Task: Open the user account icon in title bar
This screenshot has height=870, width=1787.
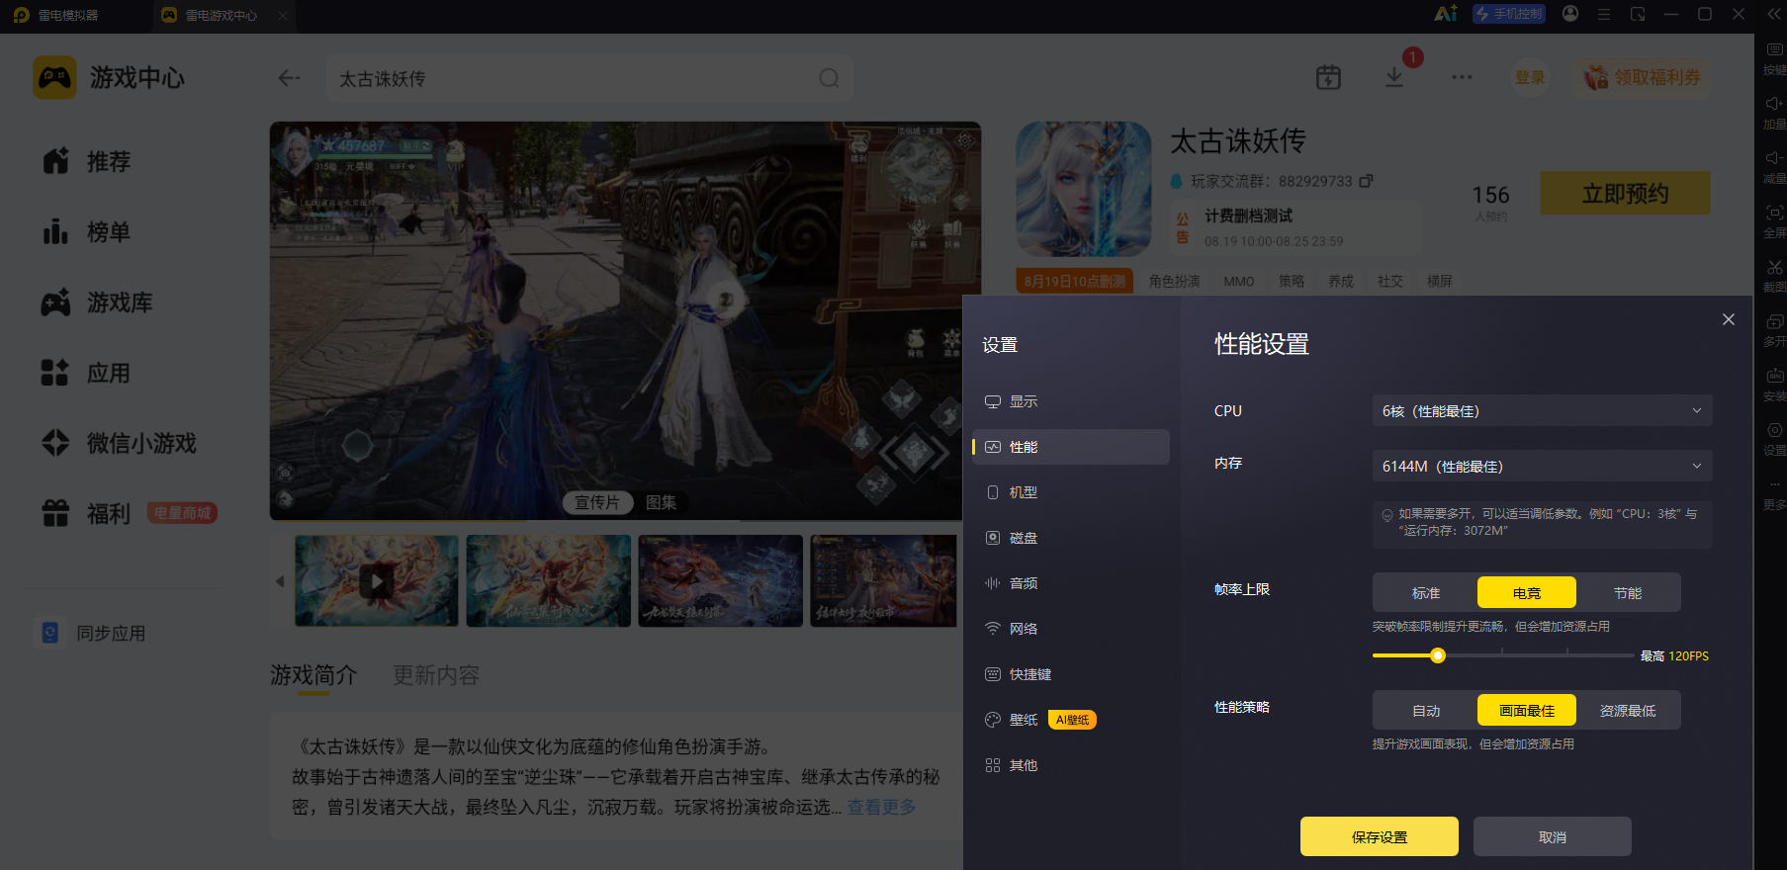Action: (x=1570, y=14)
